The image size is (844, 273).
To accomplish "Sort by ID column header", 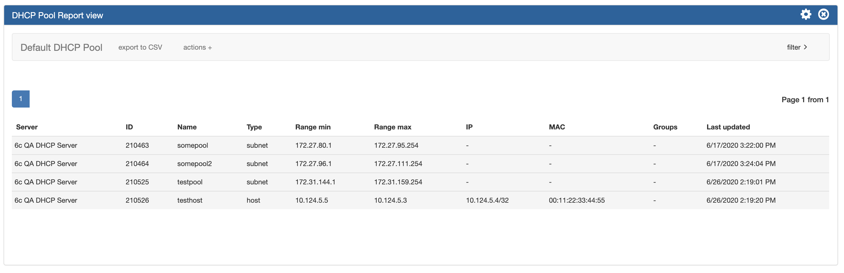I will [129, 127].
